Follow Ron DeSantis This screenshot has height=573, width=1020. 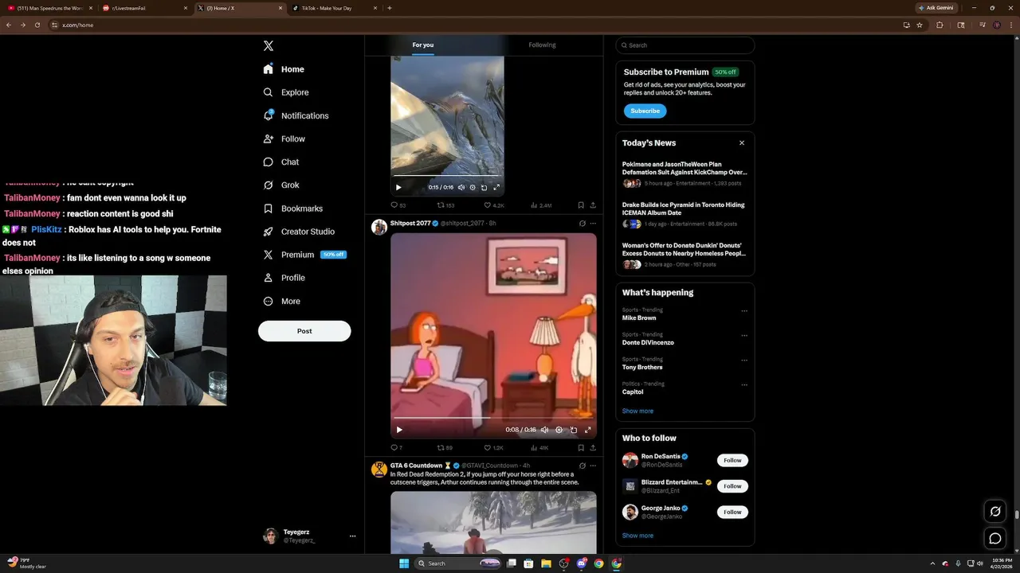coord(732,460)
